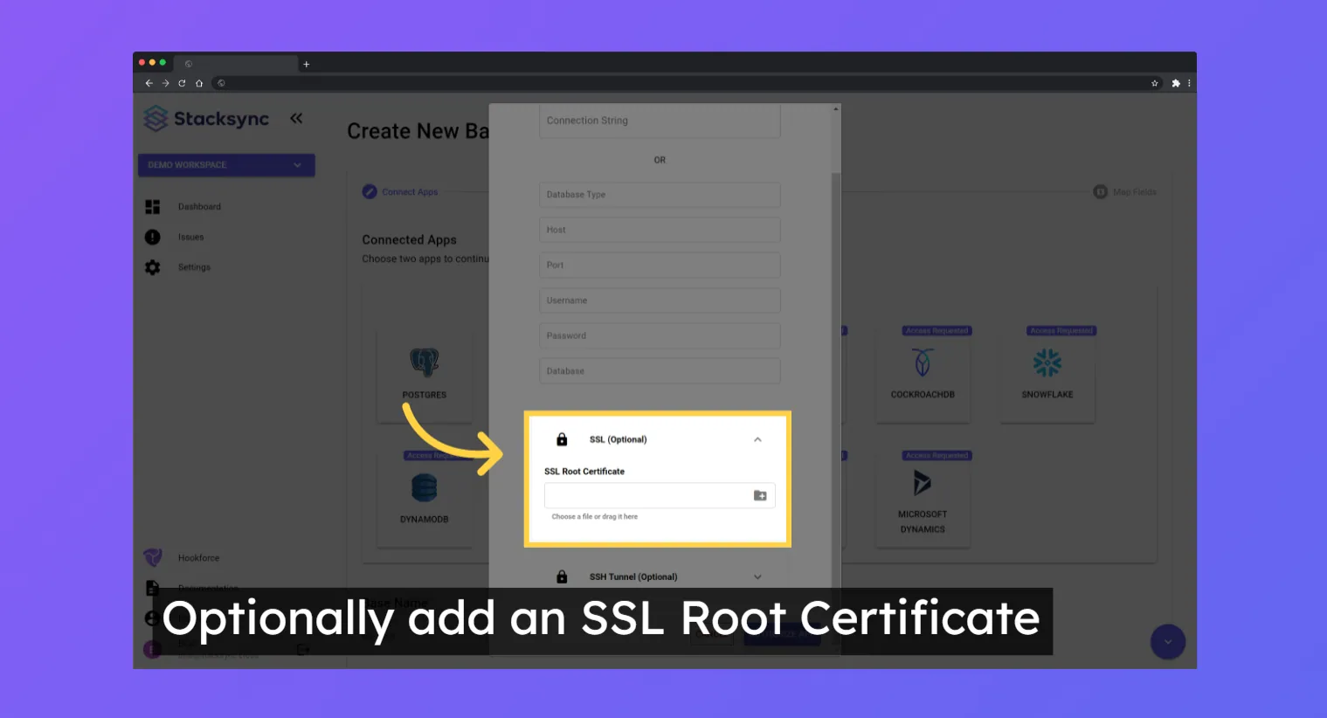The image size is (1327, 718).
Task: Open the Dashboard icon in the sidebar
Action: point(152,207)
